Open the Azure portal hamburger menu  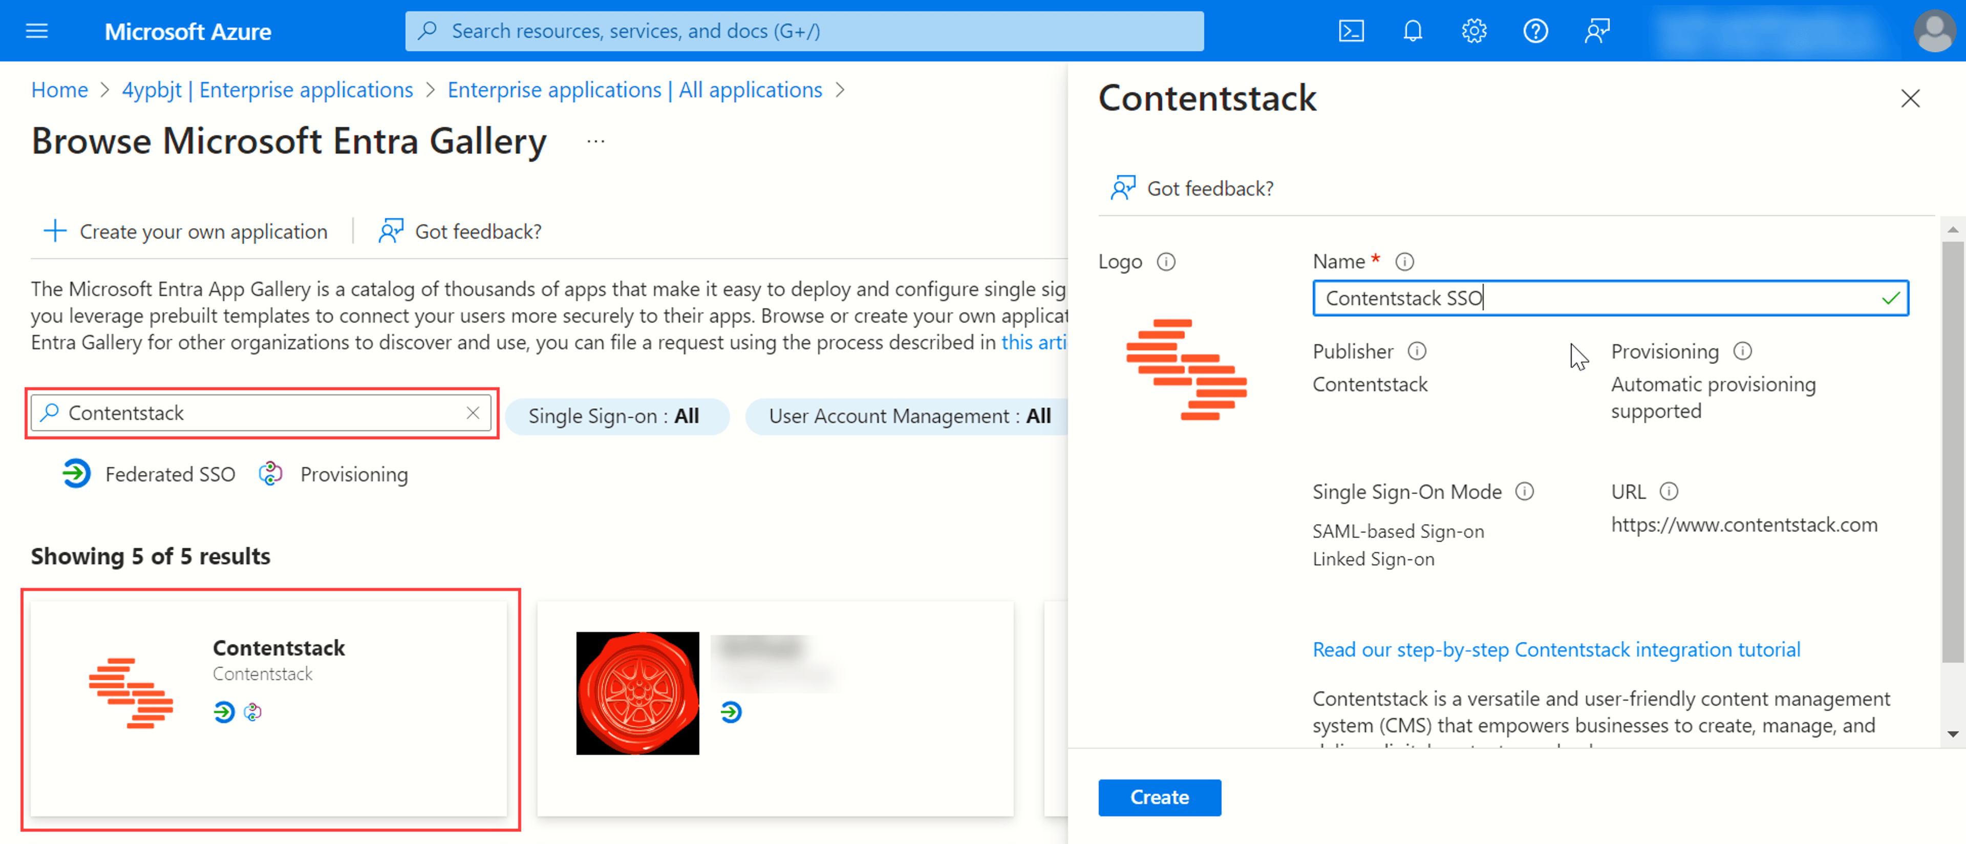(37, 31)
